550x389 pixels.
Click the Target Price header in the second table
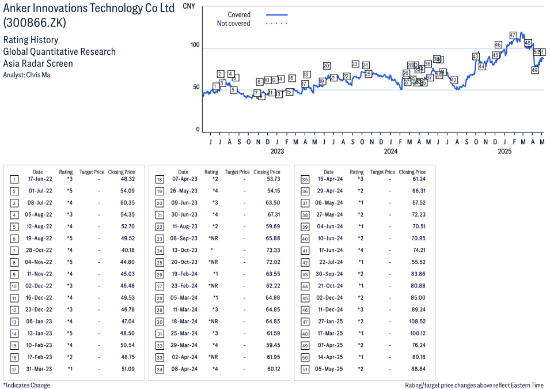[x=237, y=172]
